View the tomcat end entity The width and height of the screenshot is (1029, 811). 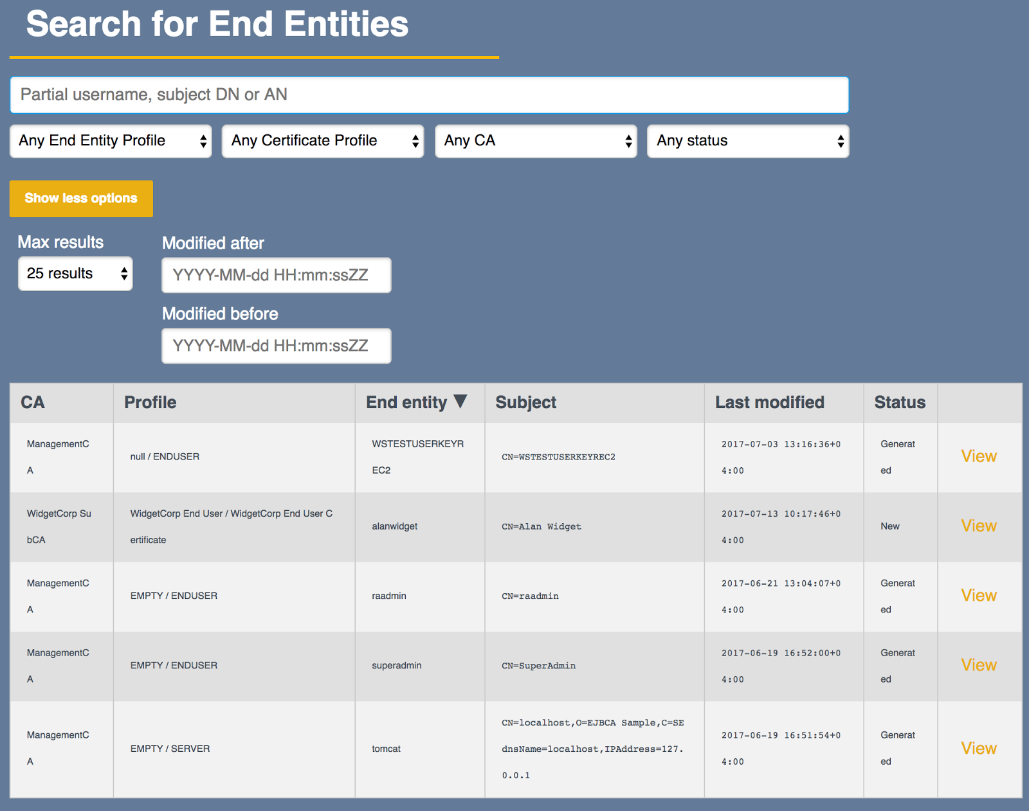click(x=978, y=748)
